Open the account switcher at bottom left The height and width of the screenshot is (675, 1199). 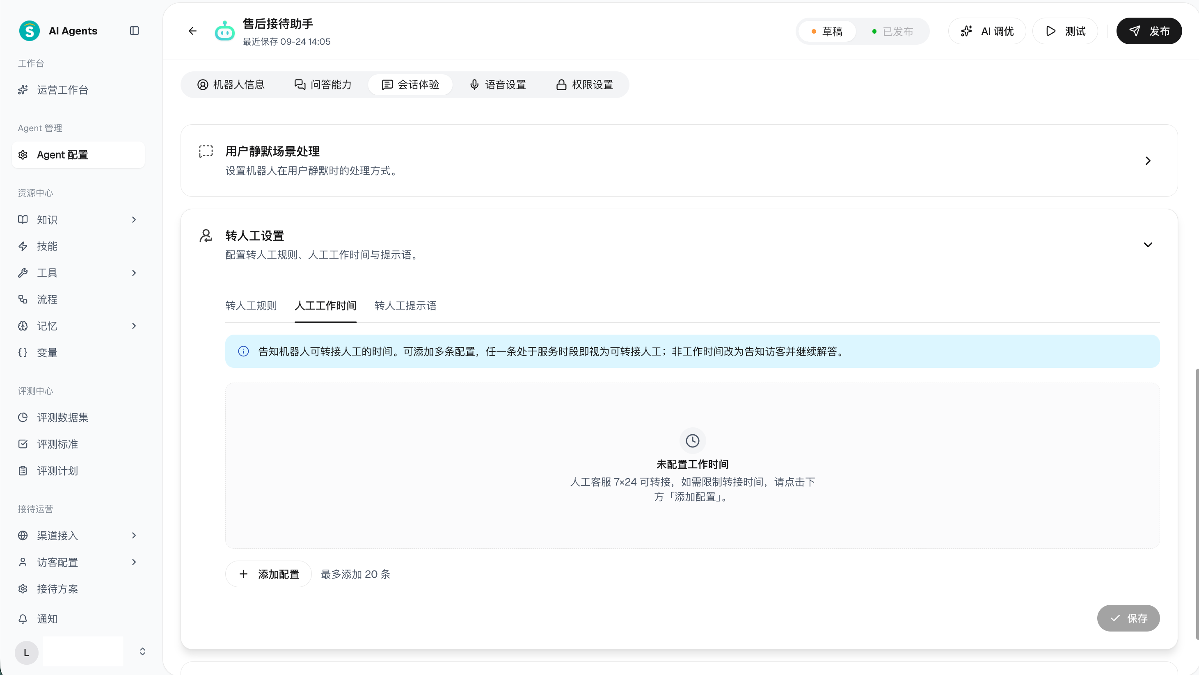tap(142, 651)
